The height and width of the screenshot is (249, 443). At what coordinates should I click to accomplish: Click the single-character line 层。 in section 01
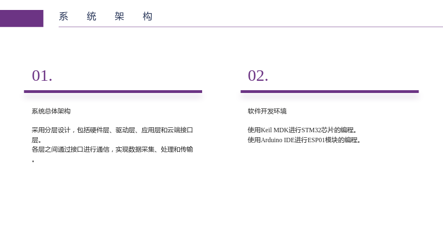point(37,140)
